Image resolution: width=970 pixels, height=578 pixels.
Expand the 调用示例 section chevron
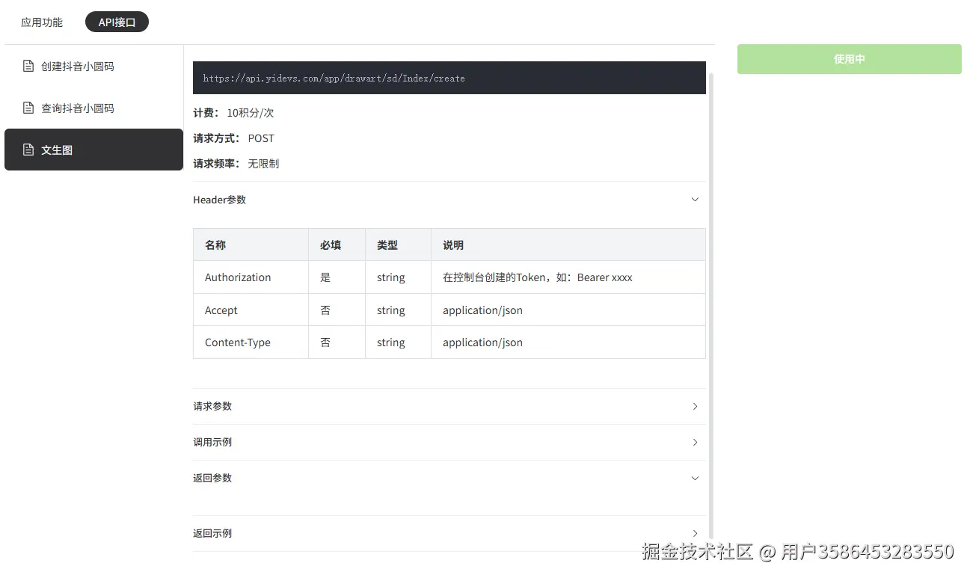(x=695, y=442)
